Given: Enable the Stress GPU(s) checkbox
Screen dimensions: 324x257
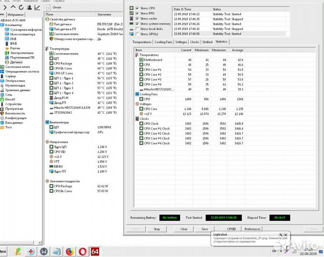Looking at the screenshot, I should click(x=137, y=34).
